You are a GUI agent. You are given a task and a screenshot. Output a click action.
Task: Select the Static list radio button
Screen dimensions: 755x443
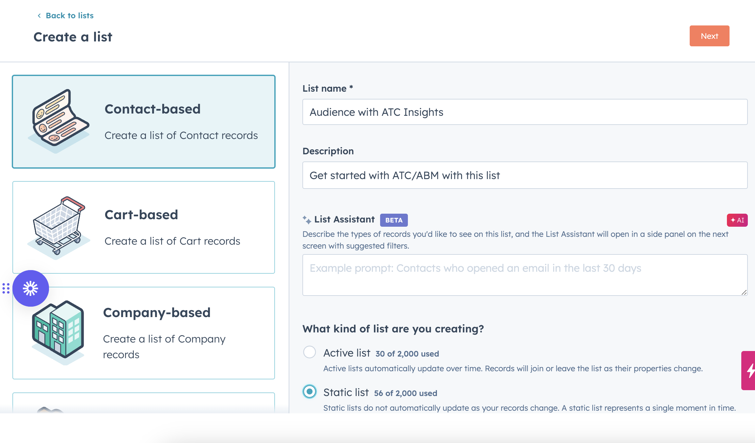click(x=310, y=391)
